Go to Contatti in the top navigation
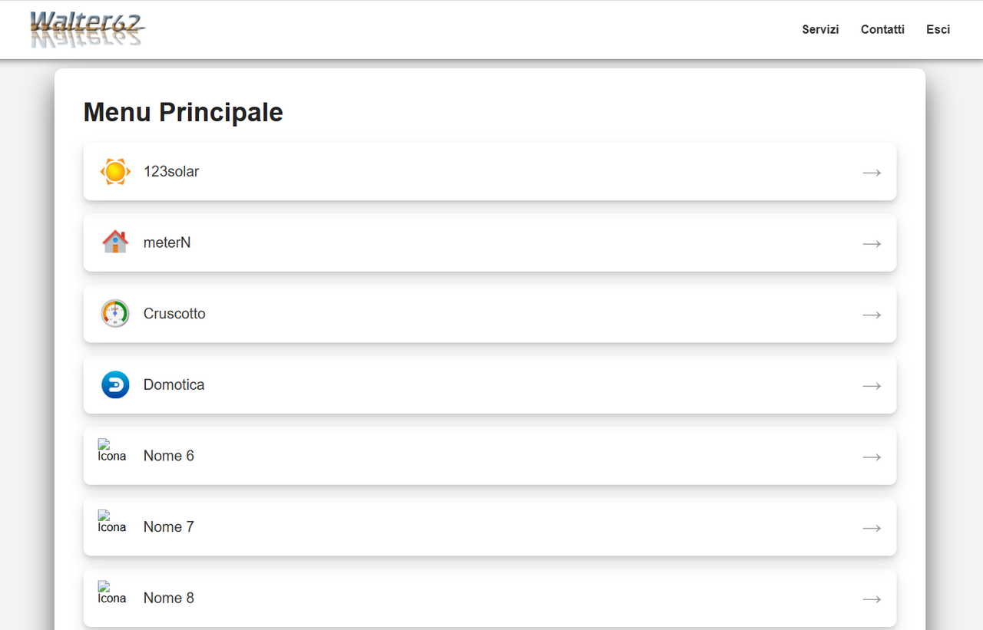The height and width of the screenshot is (630, 983). click(882, 29)
